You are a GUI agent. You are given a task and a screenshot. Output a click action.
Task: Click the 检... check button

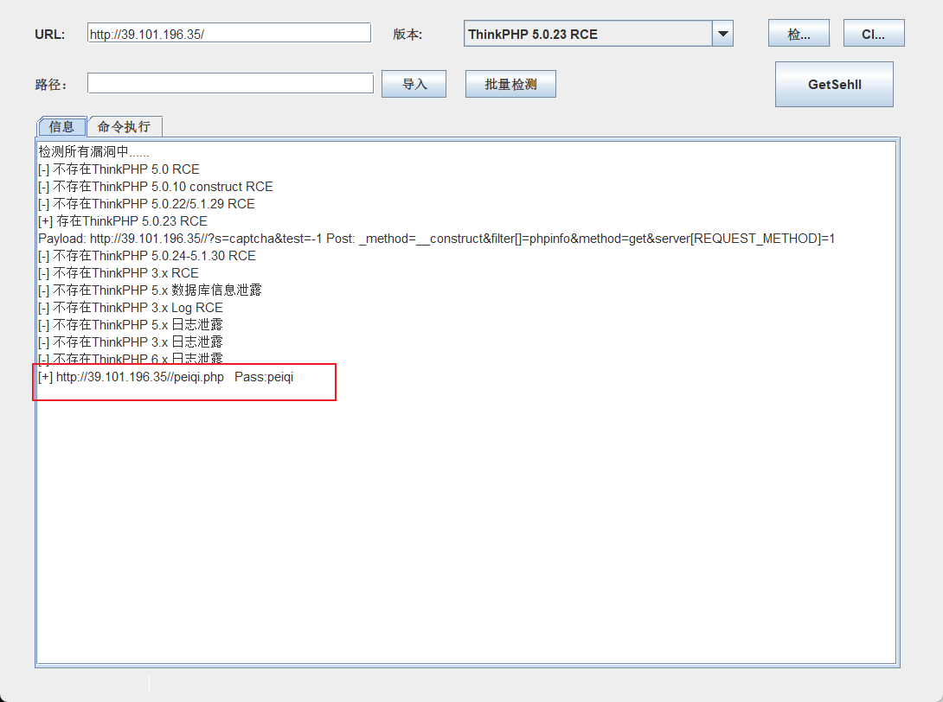click(799, 34)
